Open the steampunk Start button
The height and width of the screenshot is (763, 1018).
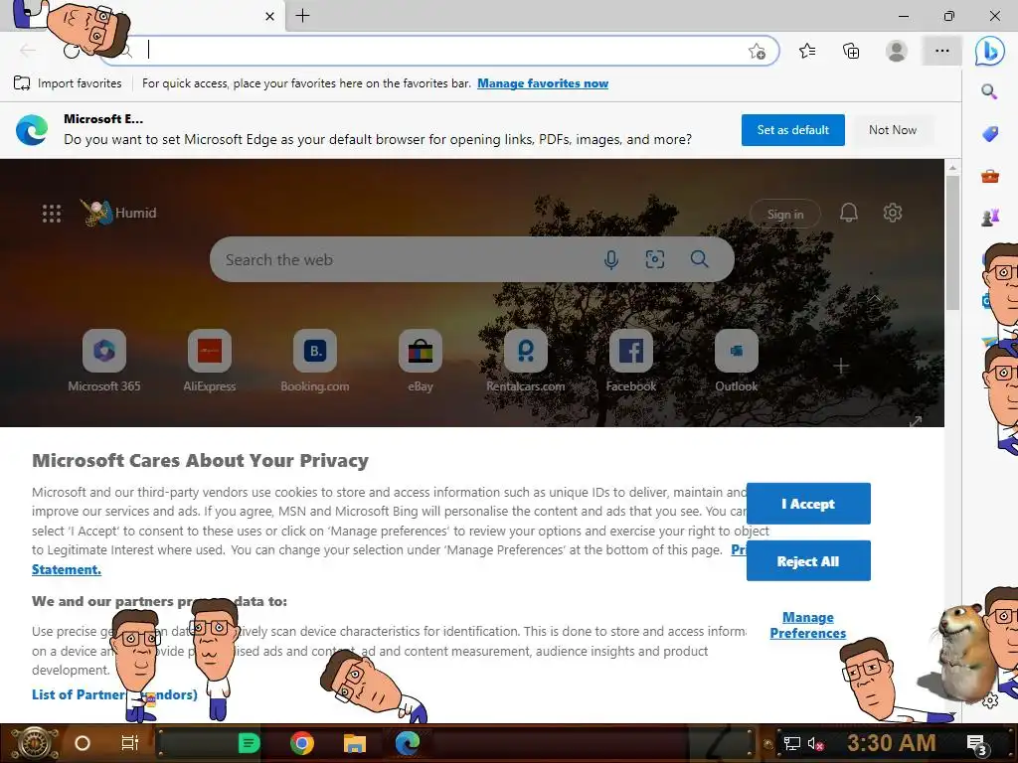click(x=34, y=743)
